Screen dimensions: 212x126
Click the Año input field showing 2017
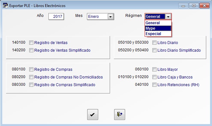(x=56, y=17)
